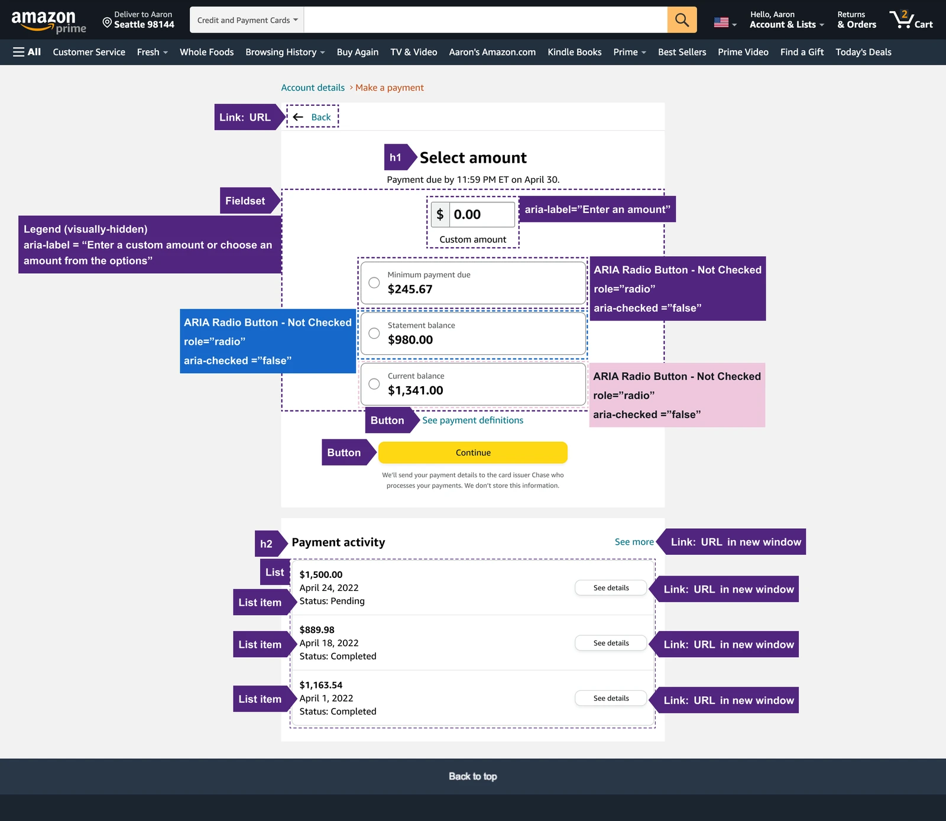Open See details for the $889.98 payment

click(x=611, y=643)
